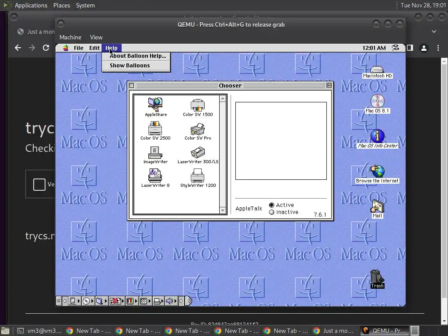Screen dimensions: 448x336
Task: Select the Color SW 1500 printer driver
Action: (x=198, y=108)
